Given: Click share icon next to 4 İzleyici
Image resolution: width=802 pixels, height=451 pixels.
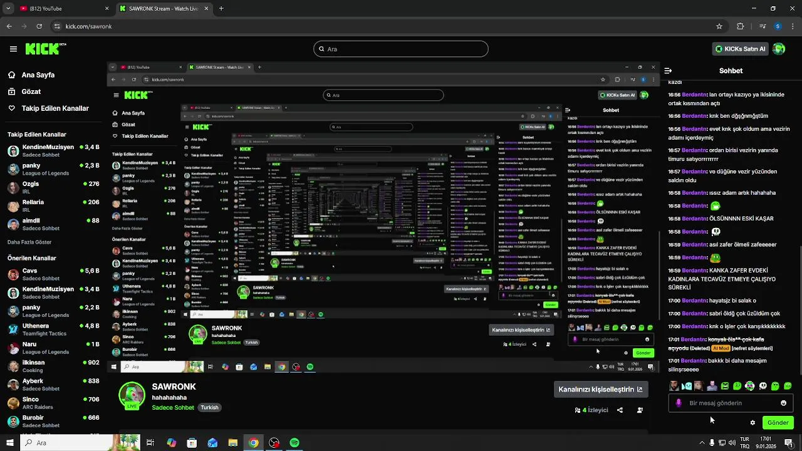Looking at the screenshot, I should [620, 410].
